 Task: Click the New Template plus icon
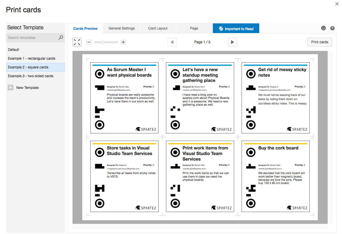pos(11,87)
